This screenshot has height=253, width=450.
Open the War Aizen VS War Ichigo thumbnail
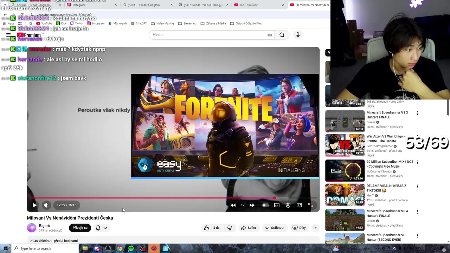coord(345,145)
